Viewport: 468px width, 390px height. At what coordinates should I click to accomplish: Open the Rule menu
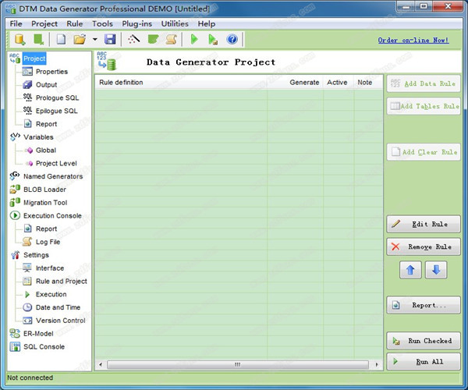pyautogui.click(x=75, y=23)
